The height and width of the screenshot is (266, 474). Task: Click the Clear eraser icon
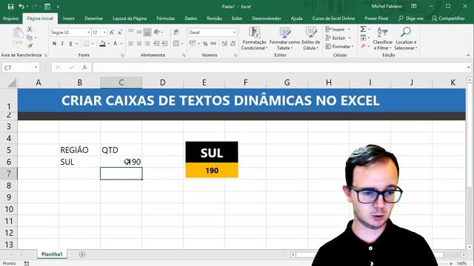coord(364,46)
